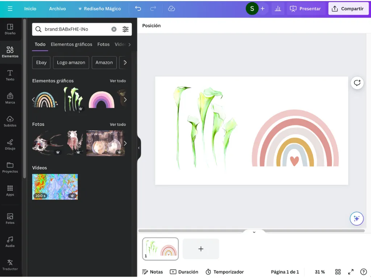Switch to Elementos gráficos tab
The height and width of the screenshot is (278, 371).
coord(71,45)
